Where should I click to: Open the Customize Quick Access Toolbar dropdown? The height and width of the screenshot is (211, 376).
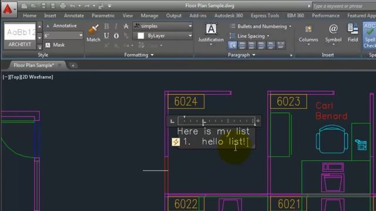[109, 6]
